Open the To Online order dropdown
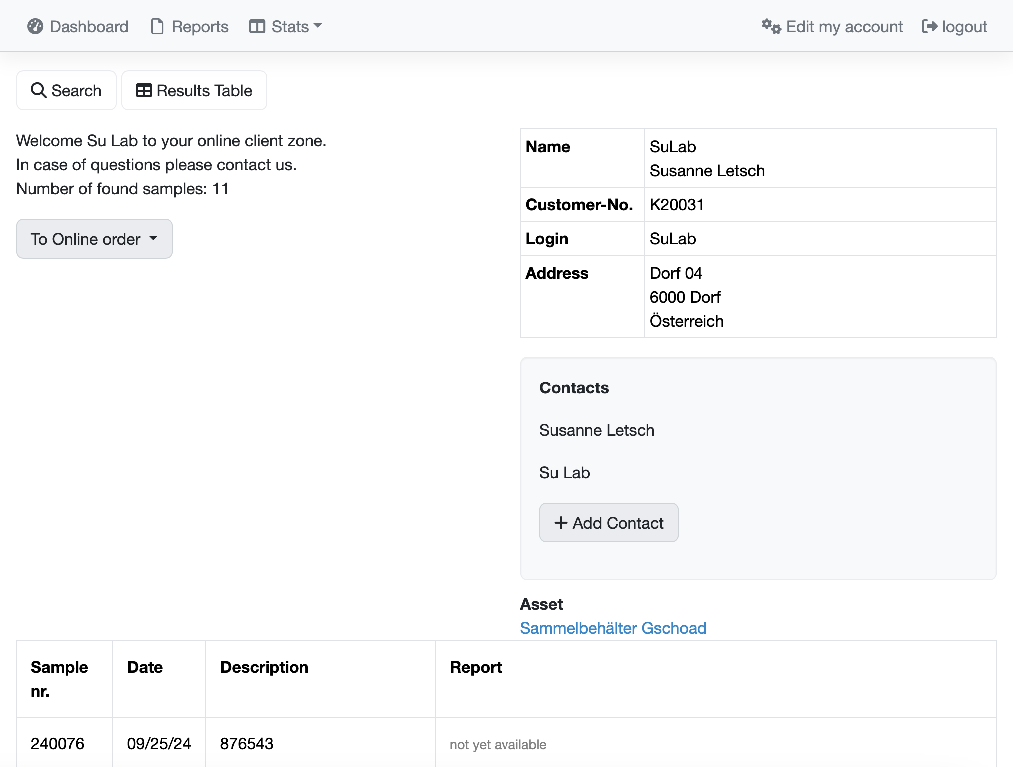1013x767 pixels. coord(85,239)
